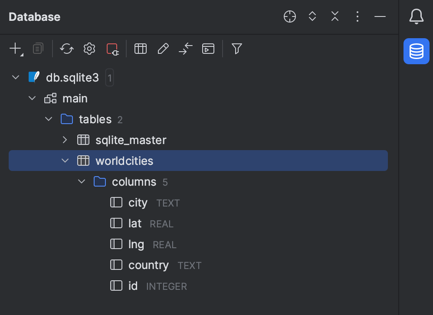
Task: Open notifications bell
Action: tap(416, 16)
